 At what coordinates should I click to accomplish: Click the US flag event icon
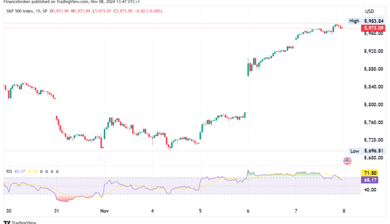click(347, 161)
